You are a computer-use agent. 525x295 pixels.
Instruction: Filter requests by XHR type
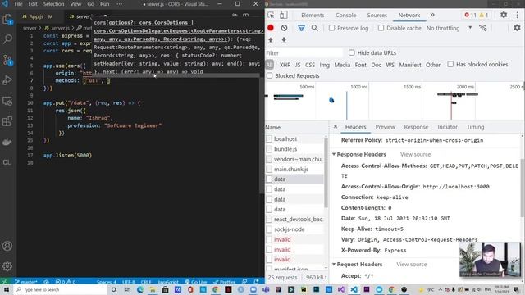(285, 65)
